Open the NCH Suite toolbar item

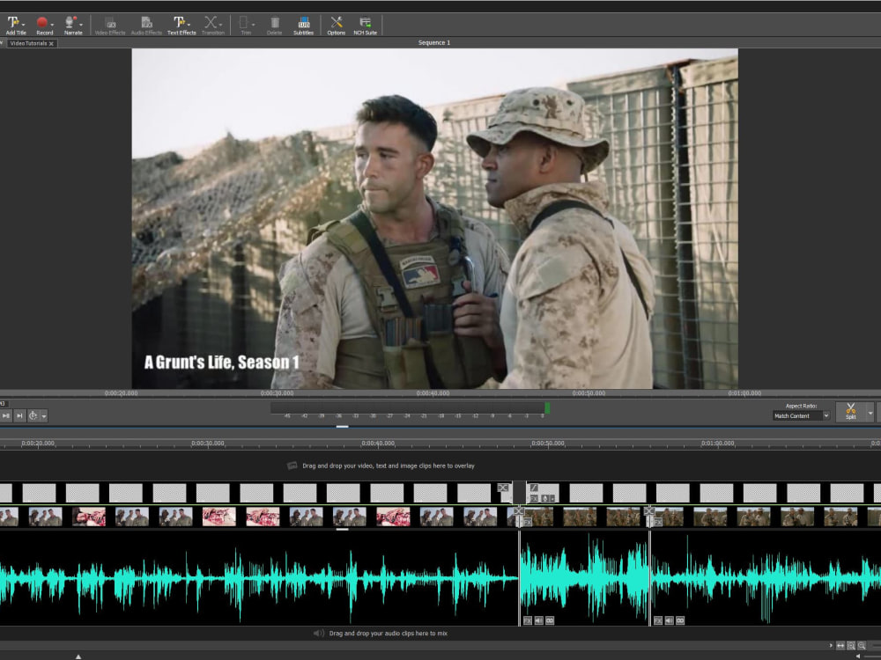click(x=366, y=26)
